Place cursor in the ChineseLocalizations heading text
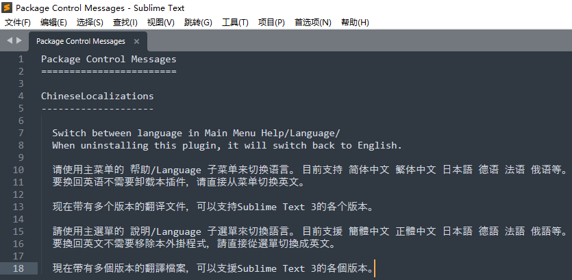The image size is (572, 280). click(97, 96)
